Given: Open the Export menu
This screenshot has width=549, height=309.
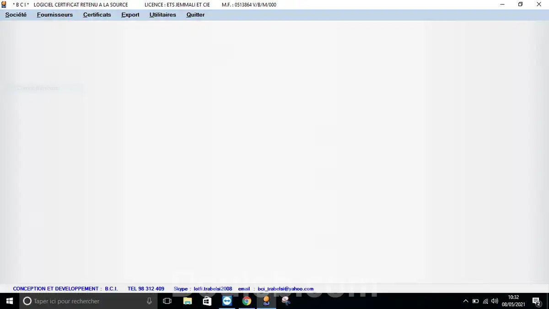Looking at the screenshot, I should 130,15.
